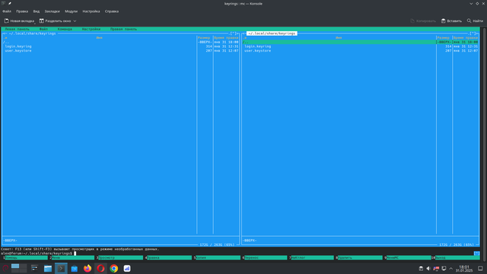This screenshot has width=487, height=274.
Task: Sort left panel by Размер column header
Action: [x=204, y=37]
